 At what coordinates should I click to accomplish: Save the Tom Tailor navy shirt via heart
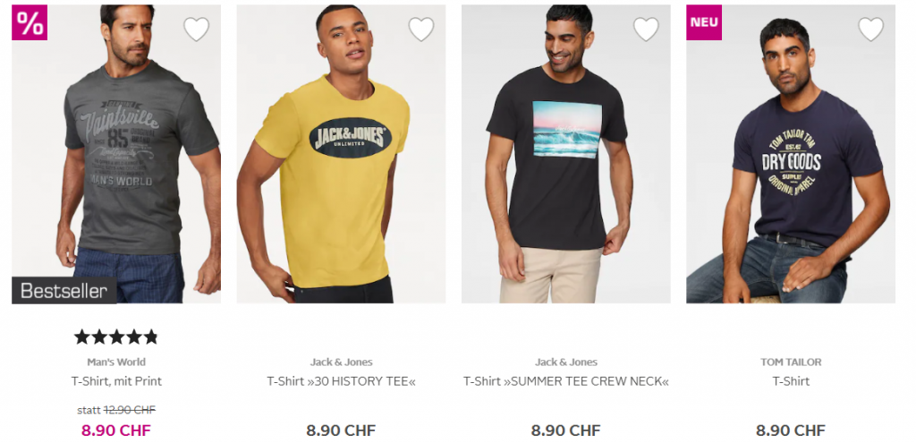(871, 29)
